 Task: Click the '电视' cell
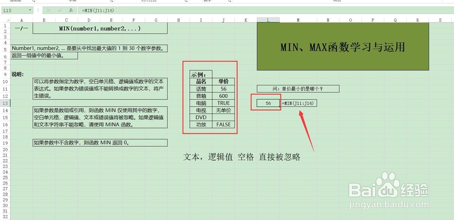pos(201,110)
